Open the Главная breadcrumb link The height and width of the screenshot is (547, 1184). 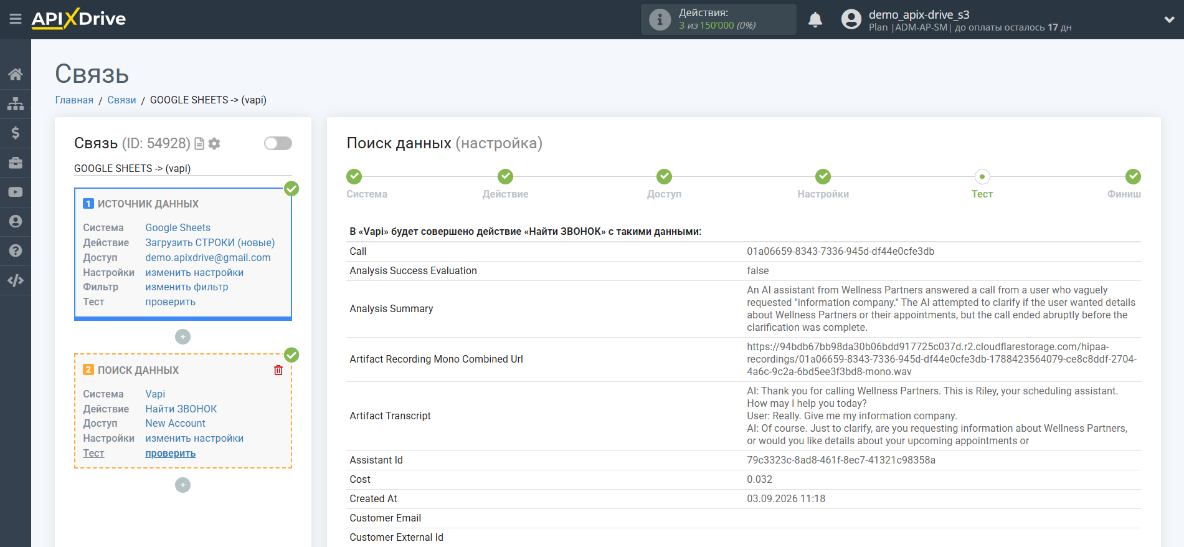tap(74, 100)
